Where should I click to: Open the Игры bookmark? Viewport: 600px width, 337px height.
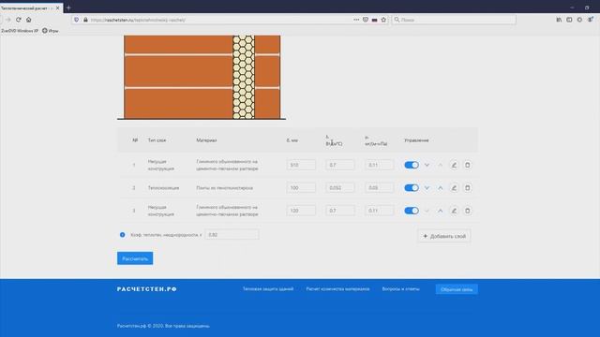[50, 31]
